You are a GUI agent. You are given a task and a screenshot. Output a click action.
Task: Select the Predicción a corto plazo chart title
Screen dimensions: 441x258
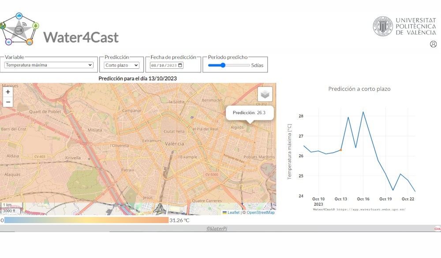(x=360, y=89)
